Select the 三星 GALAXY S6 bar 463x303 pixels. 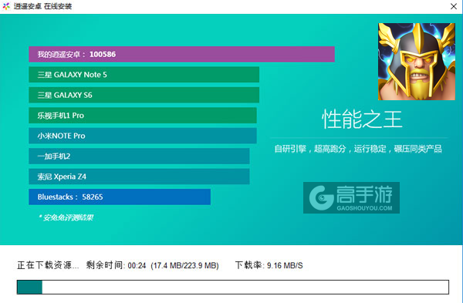click(144, 95)
